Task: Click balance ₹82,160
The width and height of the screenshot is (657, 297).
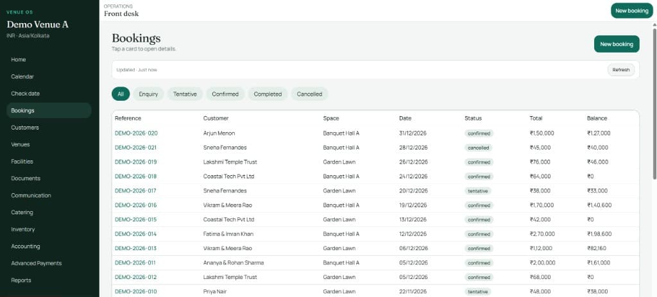Action: click(x=597, y=248)
